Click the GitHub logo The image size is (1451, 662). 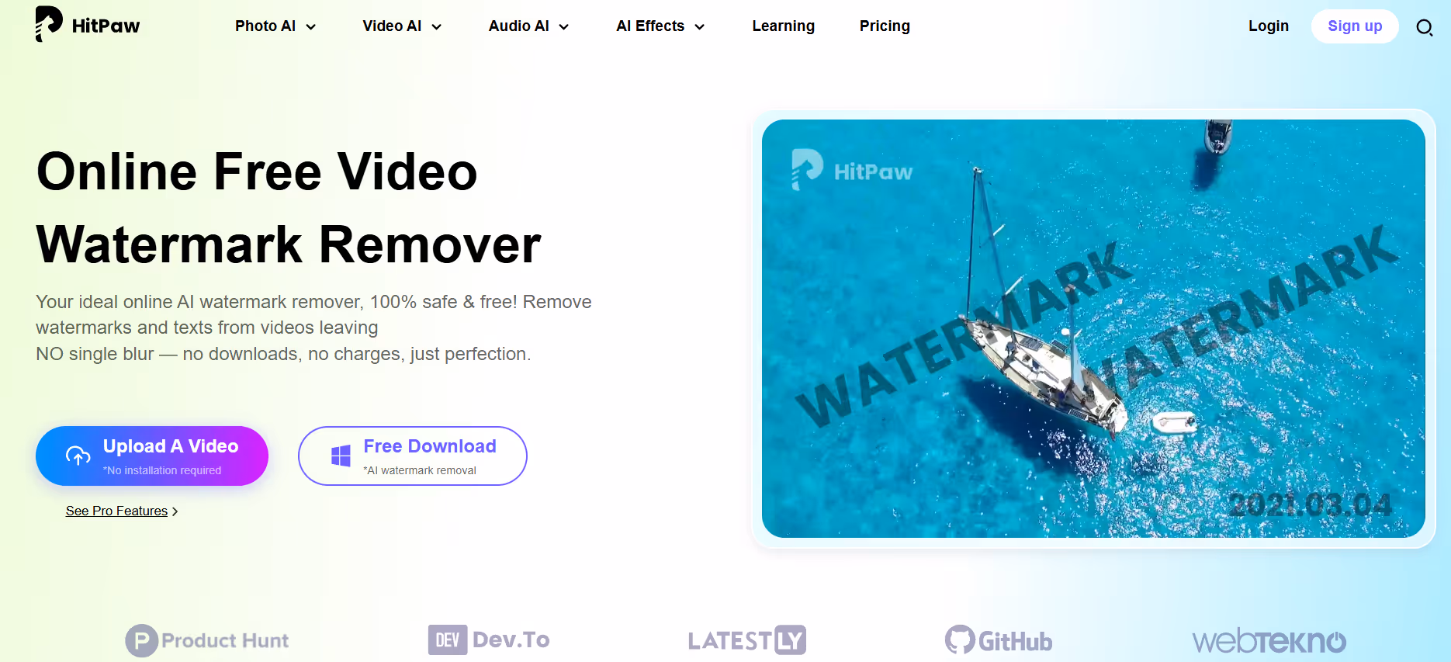tap(999, 640)
